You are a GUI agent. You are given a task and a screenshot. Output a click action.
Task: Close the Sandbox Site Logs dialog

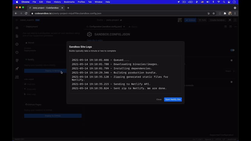click(159, 99)
